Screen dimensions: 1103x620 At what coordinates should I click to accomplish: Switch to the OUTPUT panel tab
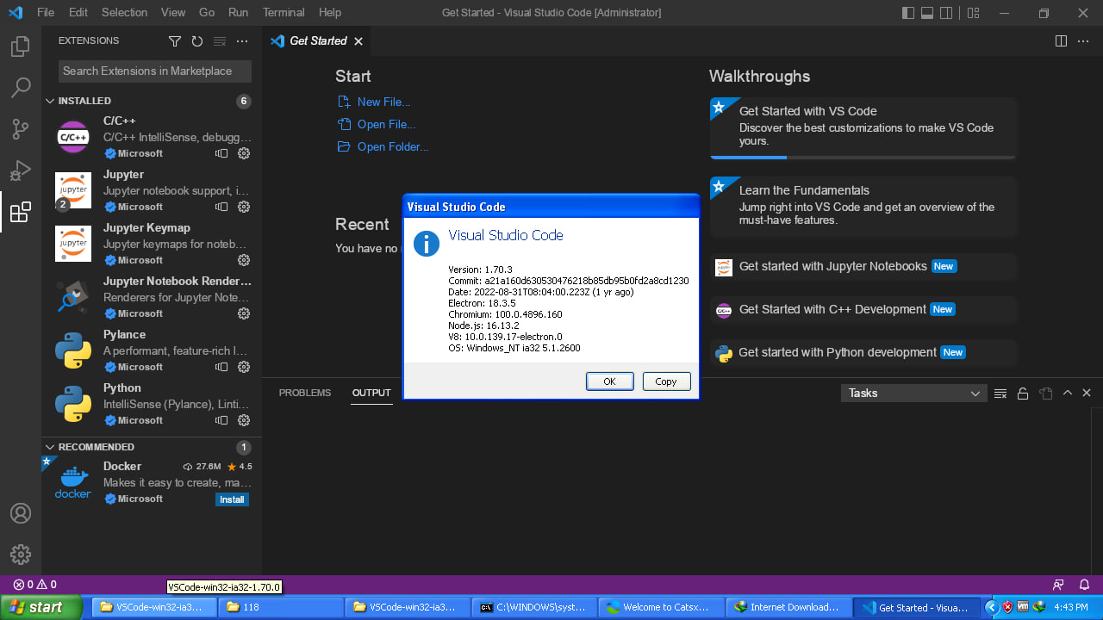click(371, 393)
